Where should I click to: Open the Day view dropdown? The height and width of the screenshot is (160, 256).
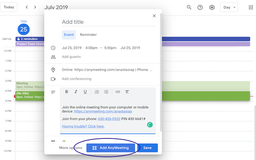click(x=229, y=7)
